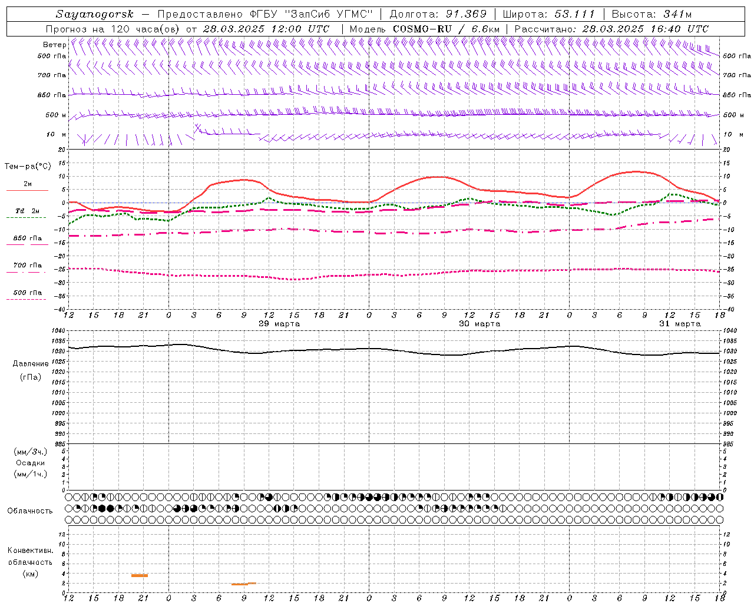Screen dimensions: 754x603
Task: Click the first cloud circle in top cloudiness row
Action: pos(69,497)
